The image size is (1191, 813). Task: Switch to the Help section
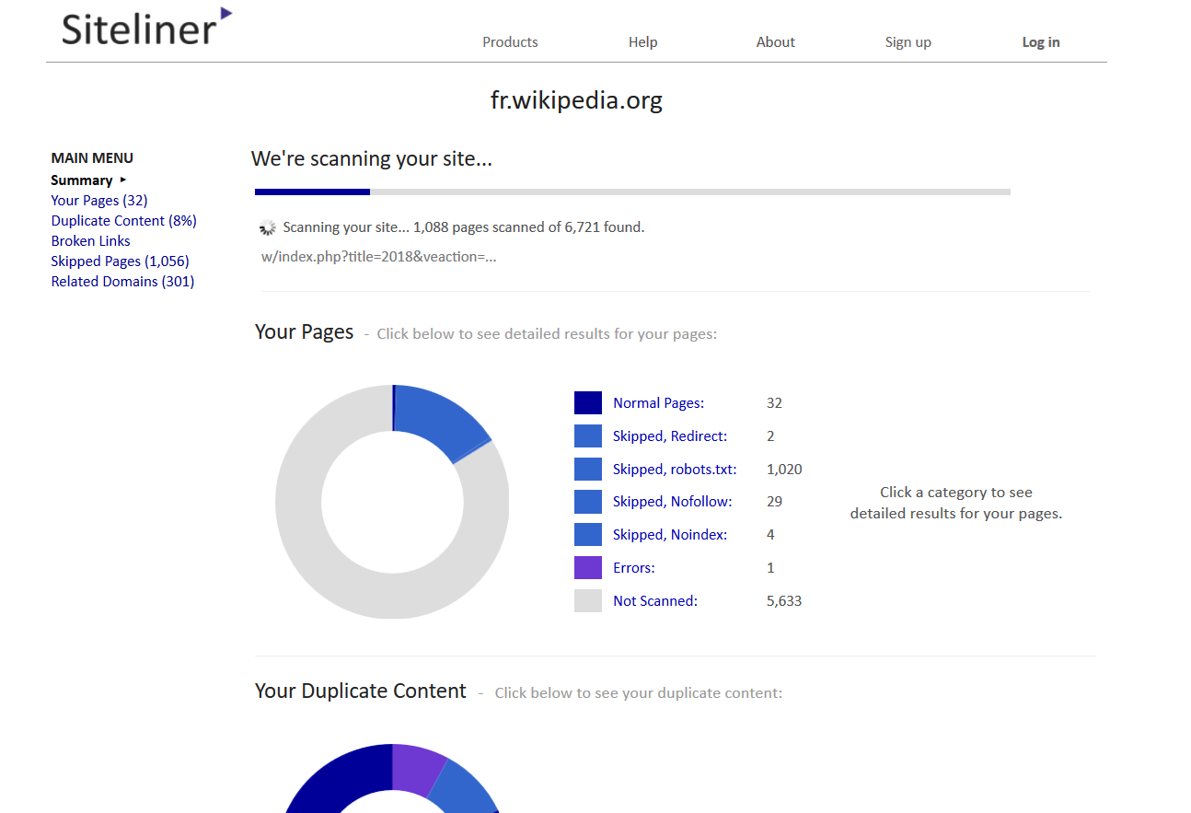point(642,41)
